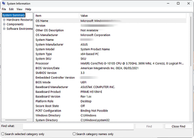Click the ASUS manufacturer value
194x138 pixels.
[84, 44]
